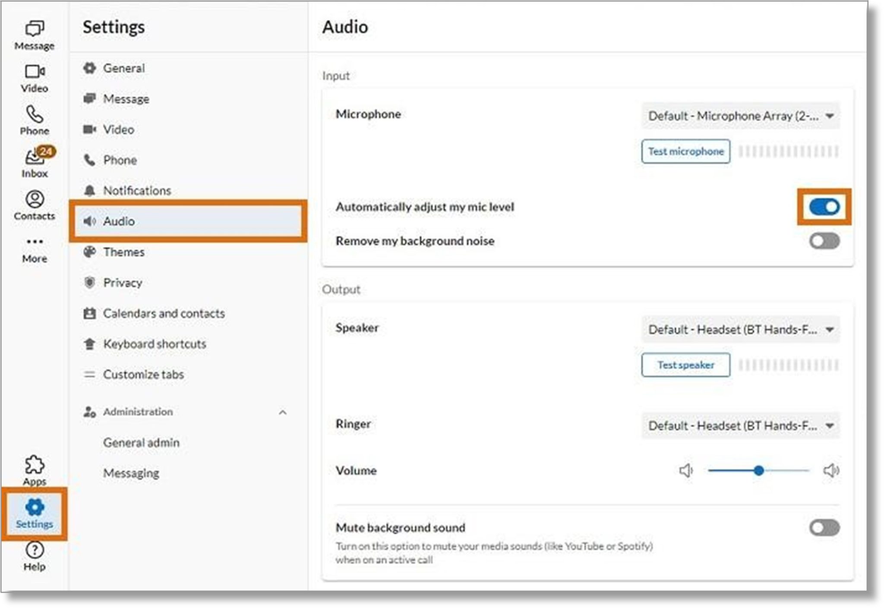The image size is (884, 608).
Task: Select General in Settings list
Action: tap(188, 68)
